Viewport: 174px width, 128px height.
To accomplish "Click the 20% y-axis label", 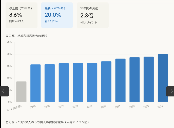I will tap(9, 54).
